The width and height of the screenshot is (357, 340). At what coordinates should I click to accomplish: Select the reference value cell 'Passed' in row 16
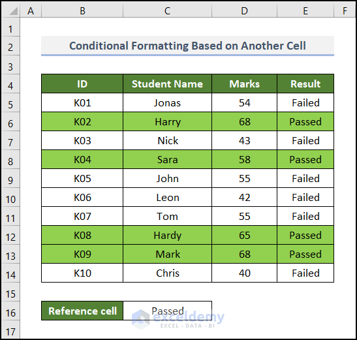pos(167,311)
